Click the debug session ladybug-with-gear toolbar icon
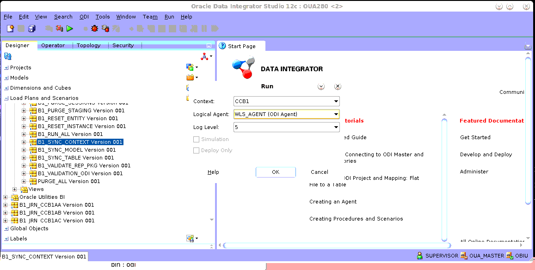 [x=105, y=29]
